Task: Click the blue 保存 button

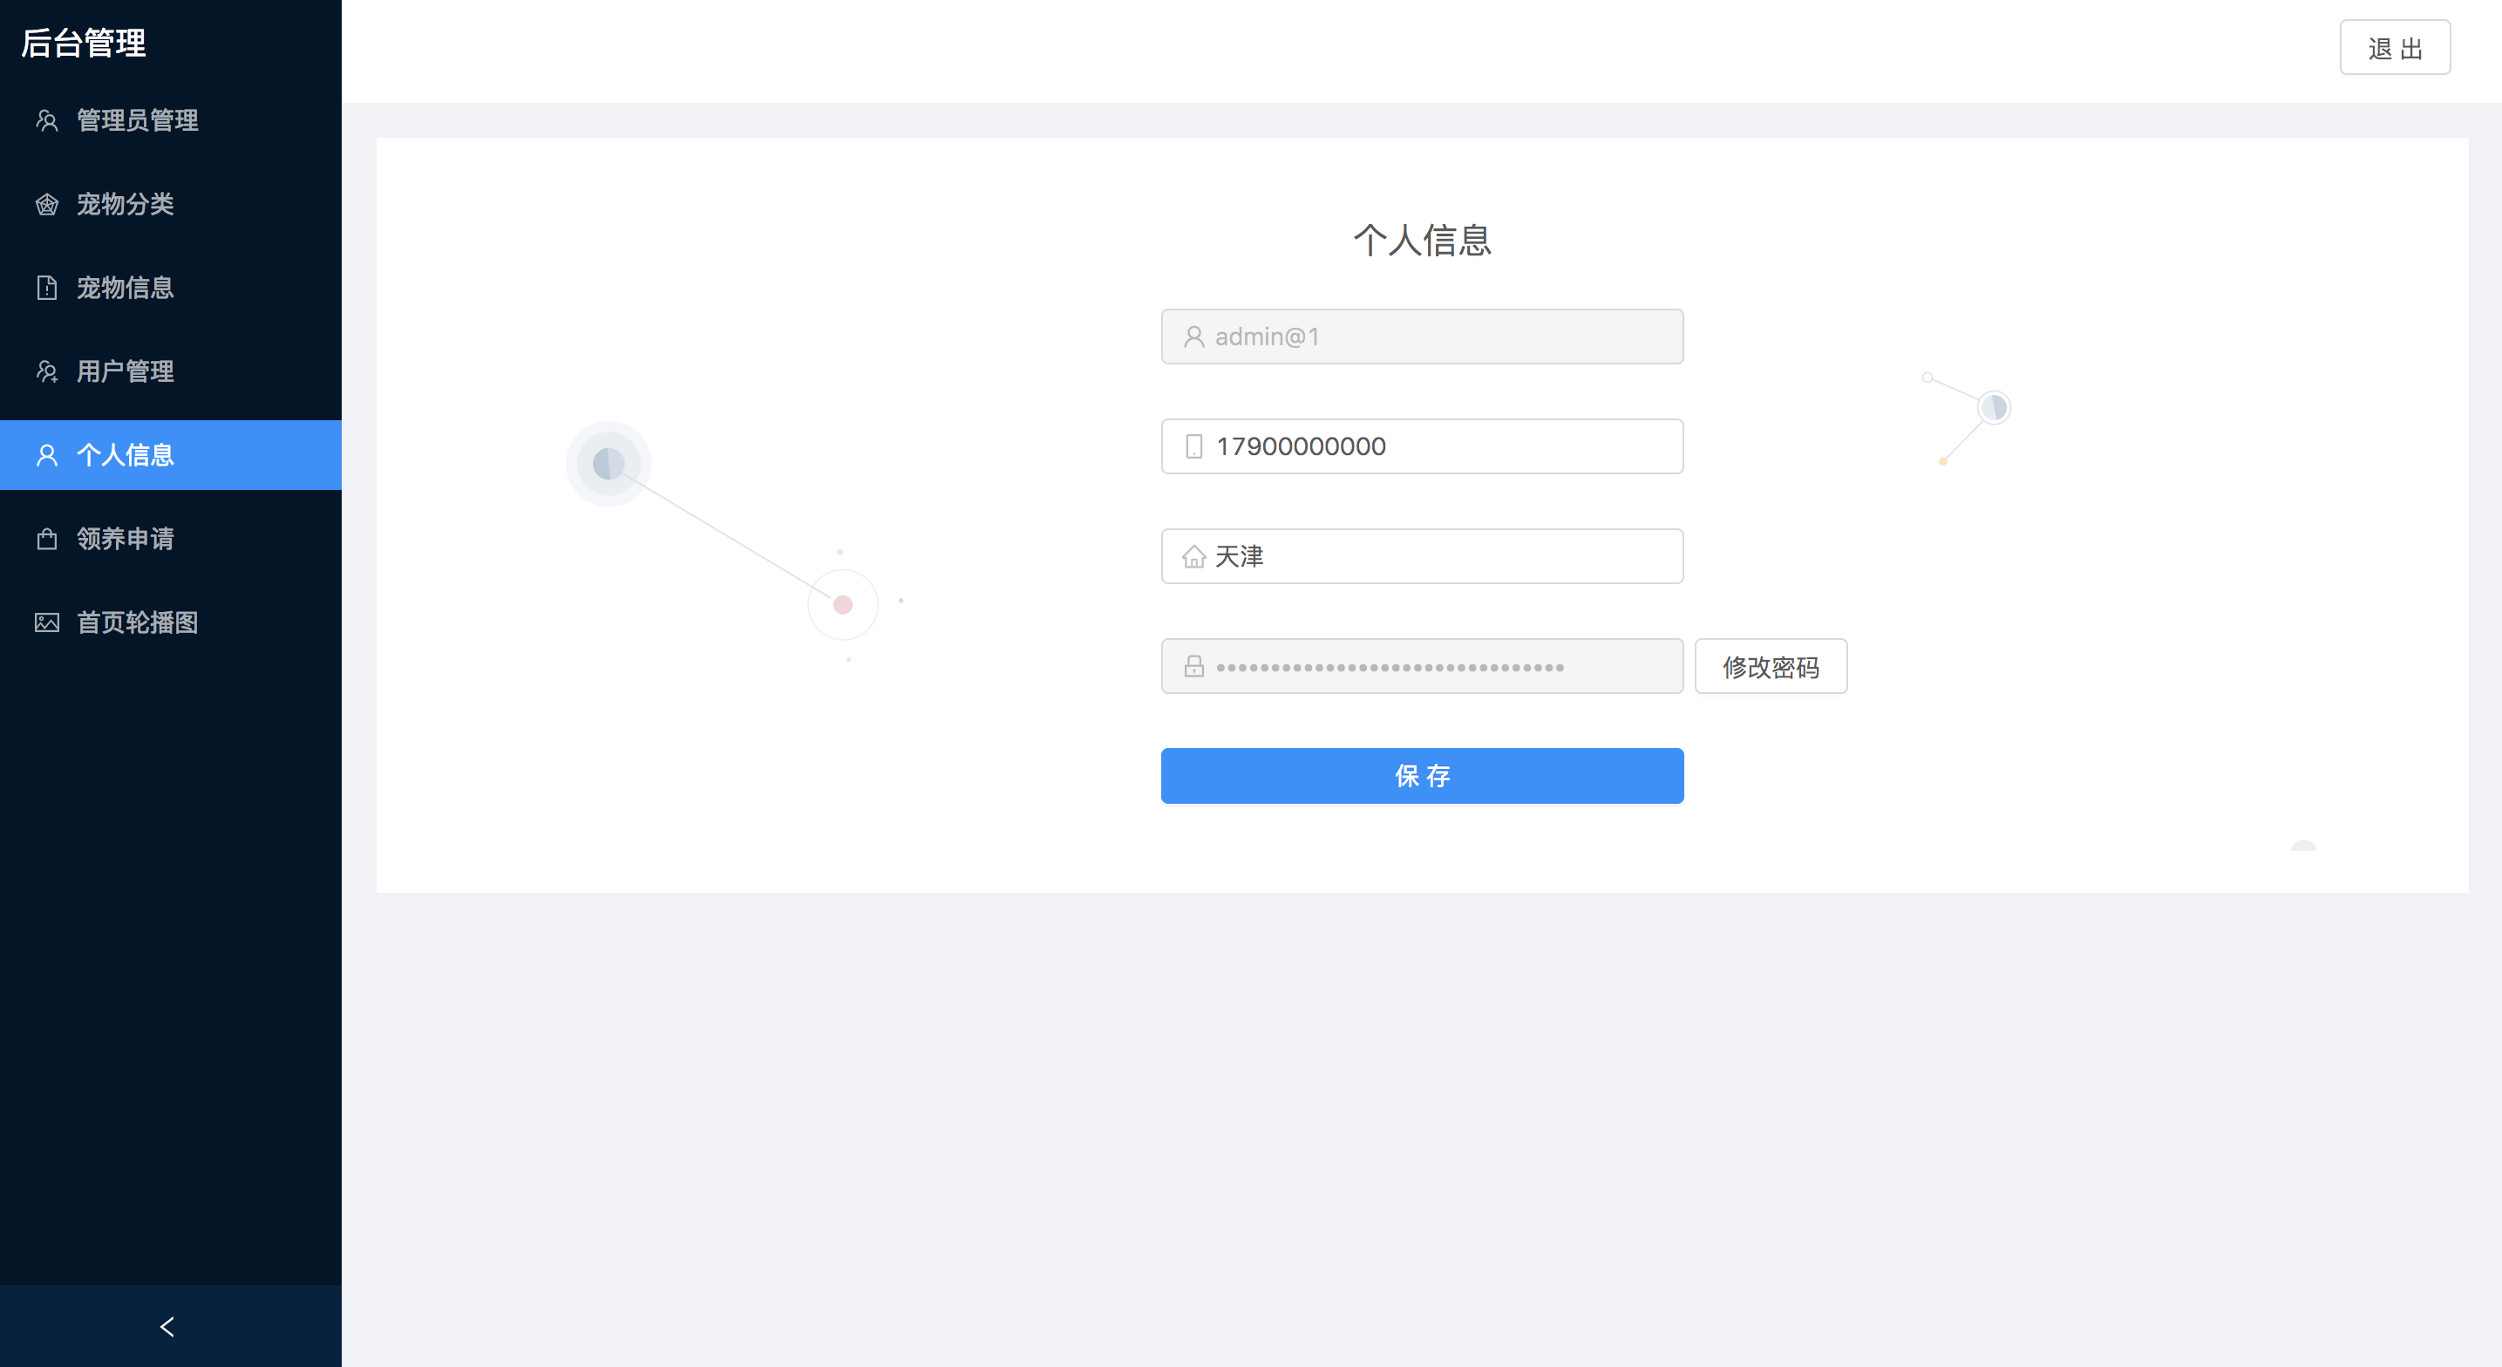Action: click(x=1421, y=775)
